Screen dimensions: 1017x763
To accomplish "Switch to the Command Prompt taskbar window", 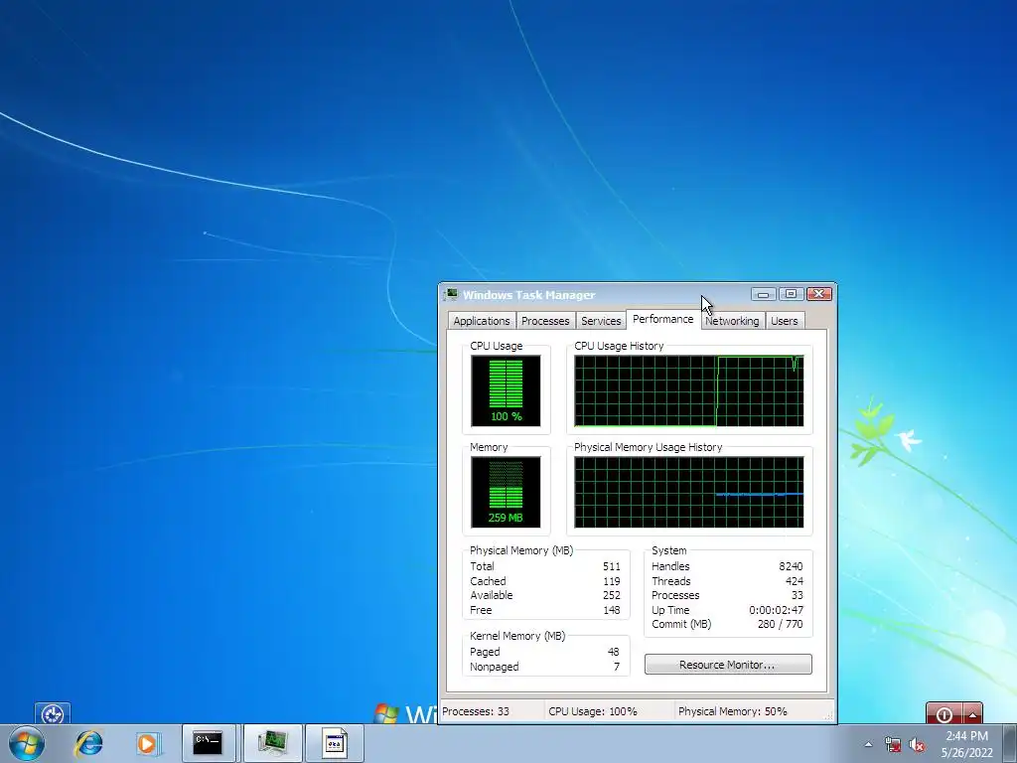I will 208,743.
